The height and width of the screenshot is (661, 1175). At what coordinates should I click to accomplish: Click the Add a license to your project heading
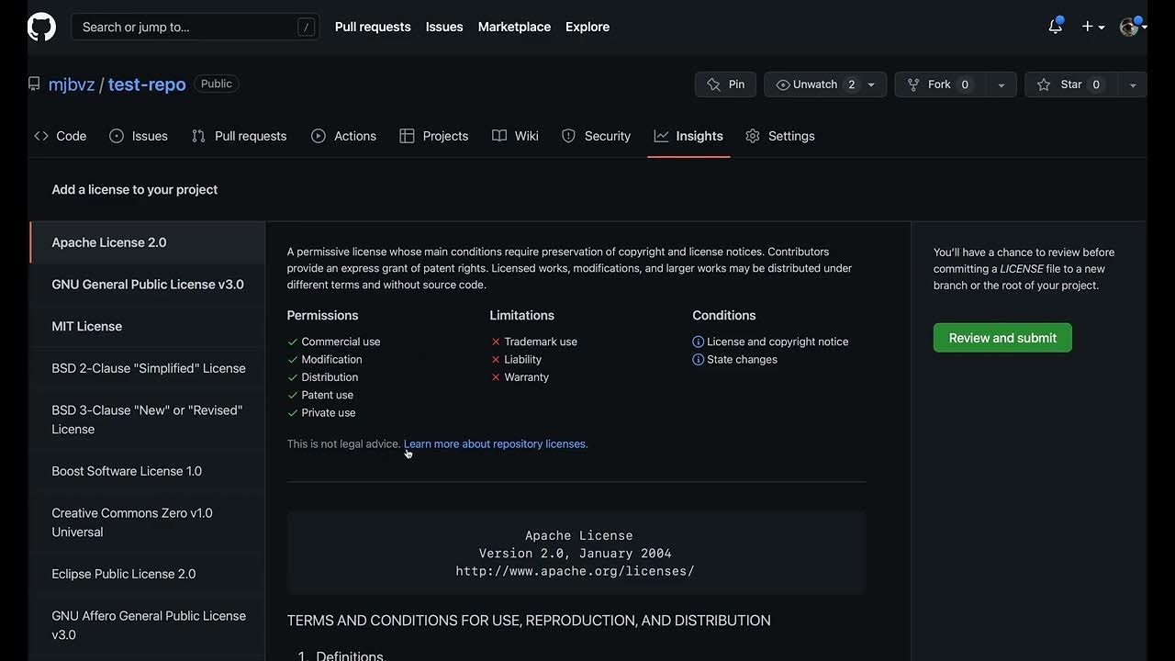[135, 189]
